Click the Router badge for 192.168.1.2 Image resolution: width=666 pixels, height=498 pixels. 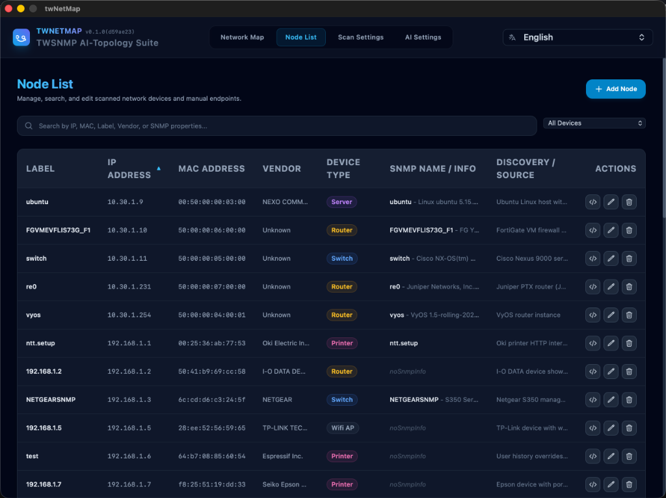[342, 371]
